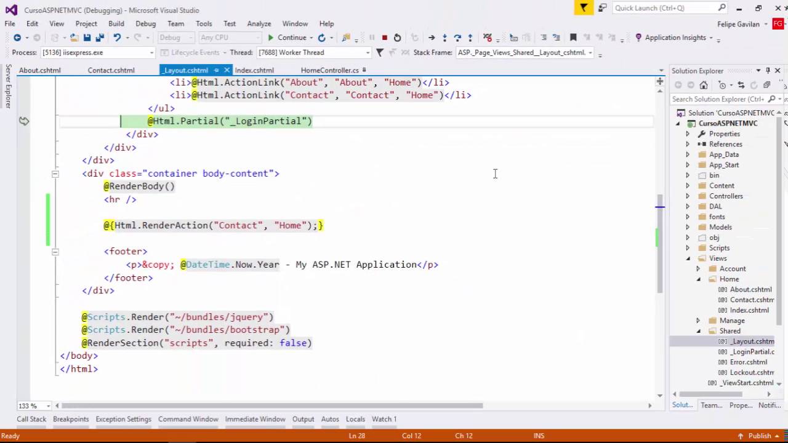Screen dimensions: 788x443
Task: Open the Process dropdown iisexpress.exe
Action: coord(151,52)
